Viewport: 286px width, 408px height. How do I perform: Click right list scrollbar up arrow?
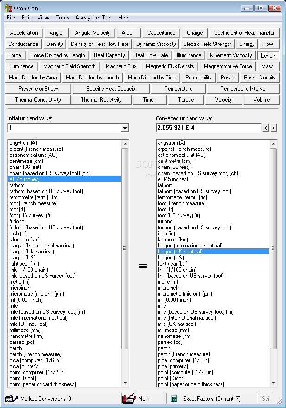pyautogui.click(x=273, y=143)
